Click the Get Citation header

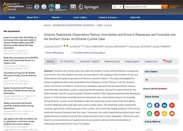(161, 71)
